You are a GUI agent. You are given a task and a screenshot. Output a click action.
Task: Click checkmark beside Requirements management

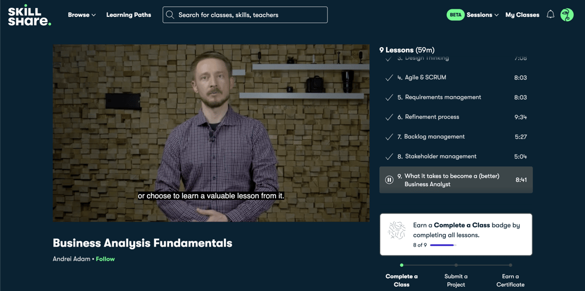(x=389, y=97)
